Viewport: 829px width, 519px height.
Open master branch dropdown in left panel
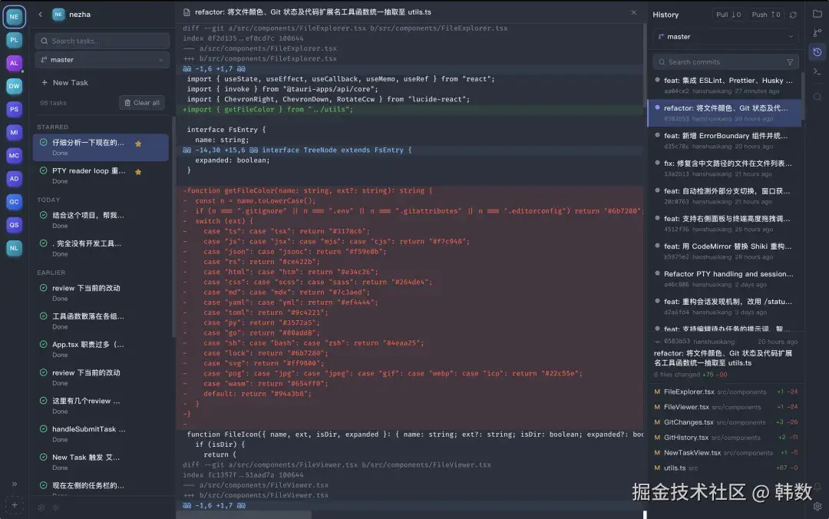click(102, 60)
